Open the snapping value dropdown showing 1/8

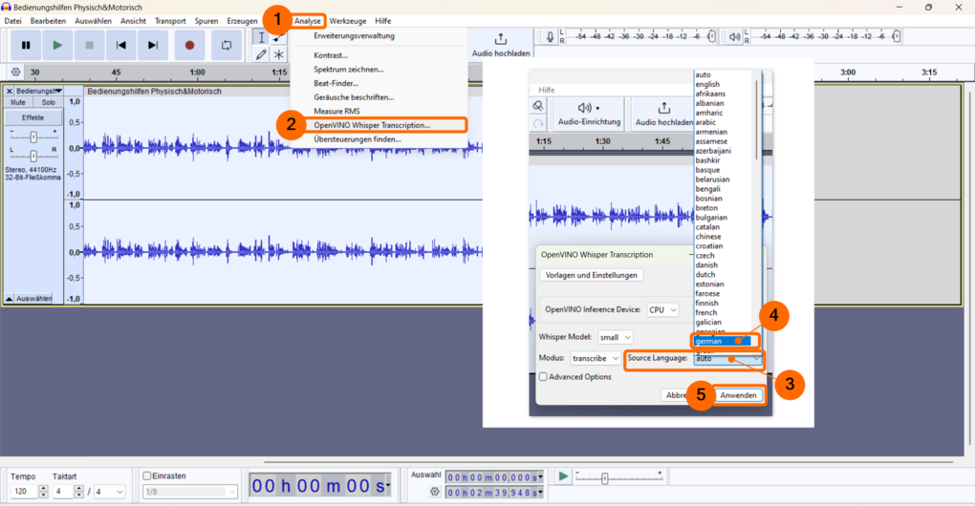coord(190,492)
